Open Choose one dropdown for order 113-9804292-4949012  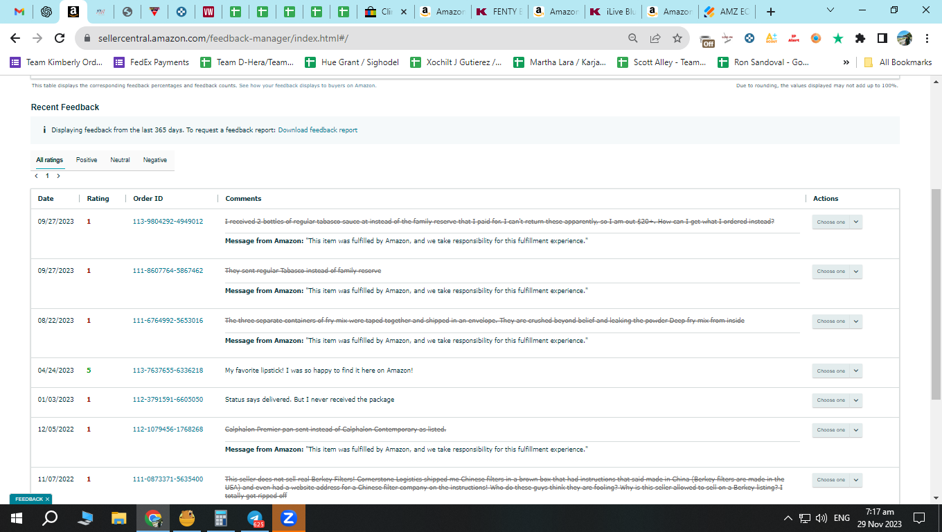point(837,222)
